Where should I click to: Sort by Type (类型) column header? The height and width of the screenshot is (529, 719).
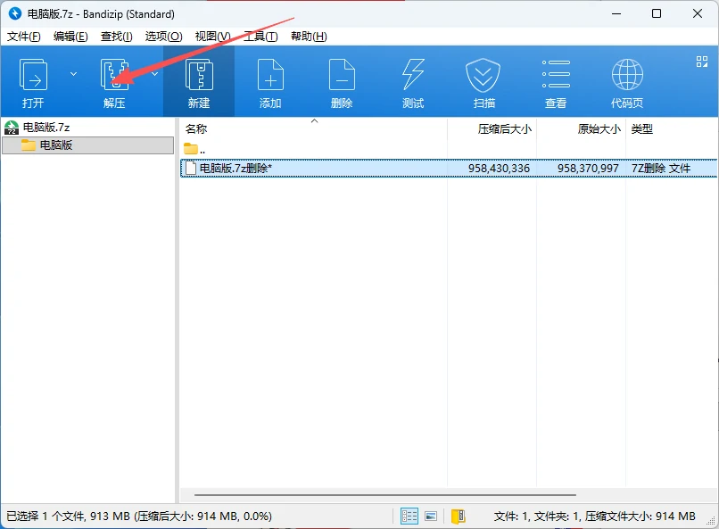coord(642,129)
